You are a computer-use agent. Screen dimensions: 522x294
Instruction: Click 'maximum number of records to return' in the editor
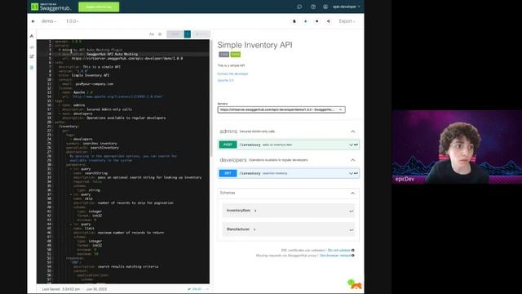click(x=130, y=233)
